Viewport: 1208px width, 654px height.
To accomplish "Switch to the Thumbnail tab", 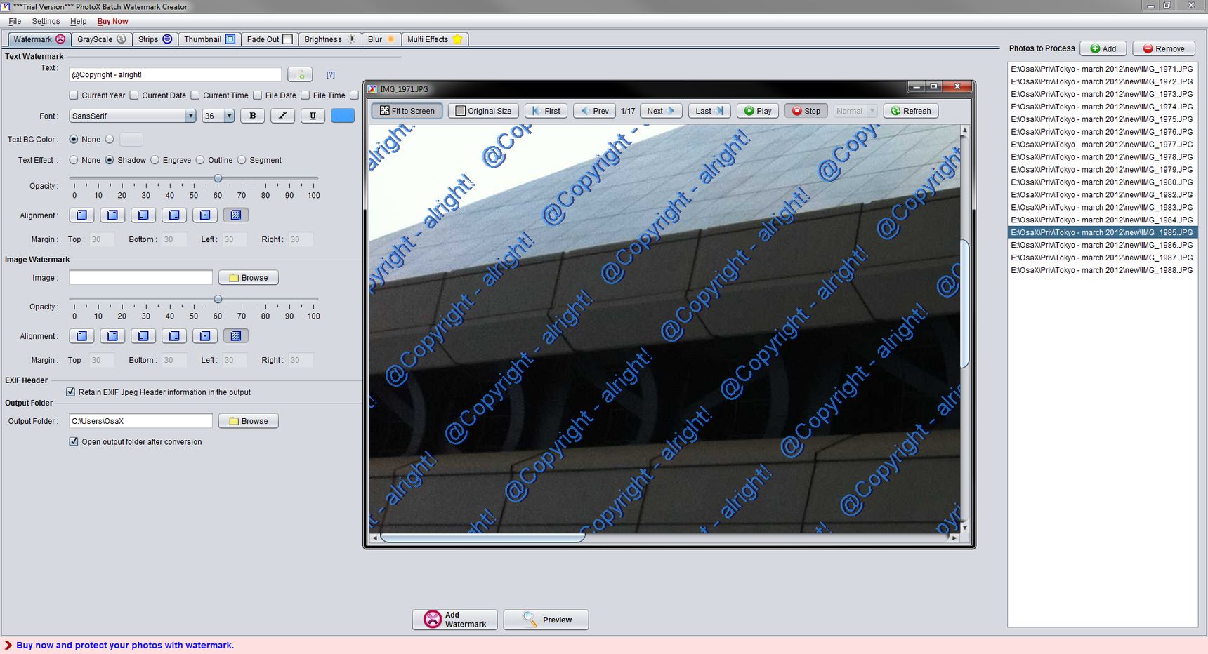I will point(209,39).
